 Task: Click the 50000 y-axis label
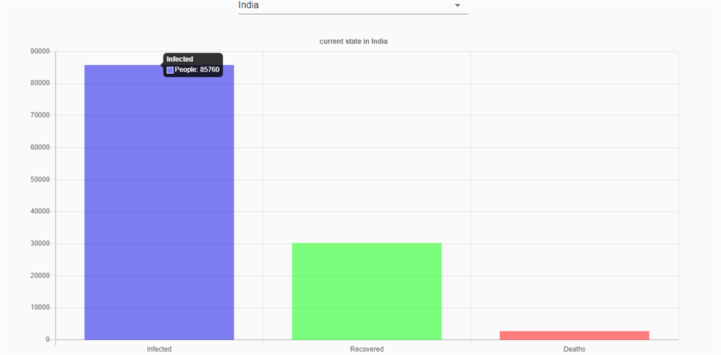coord(40,179)
